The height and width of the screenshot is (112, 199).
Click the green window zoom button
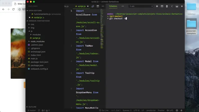point(34,2)
